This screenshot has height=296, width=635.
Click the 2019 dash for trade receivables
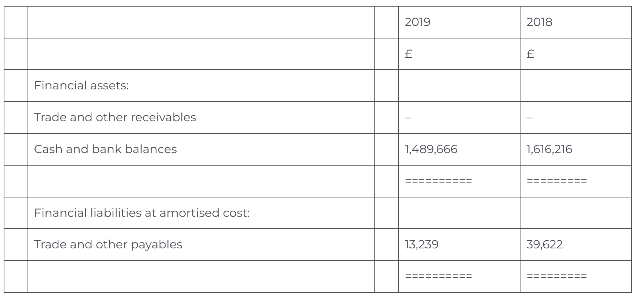point(408,118)
